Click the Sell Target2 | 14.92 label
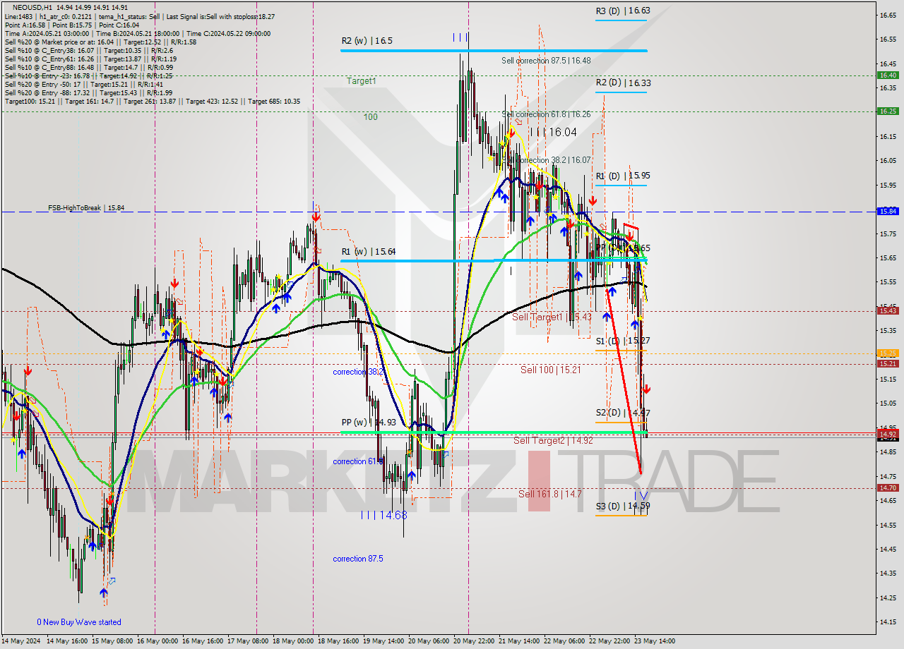The width and height of the screenshot is (904, 649). pyautogui.click(x=553, y=440)
